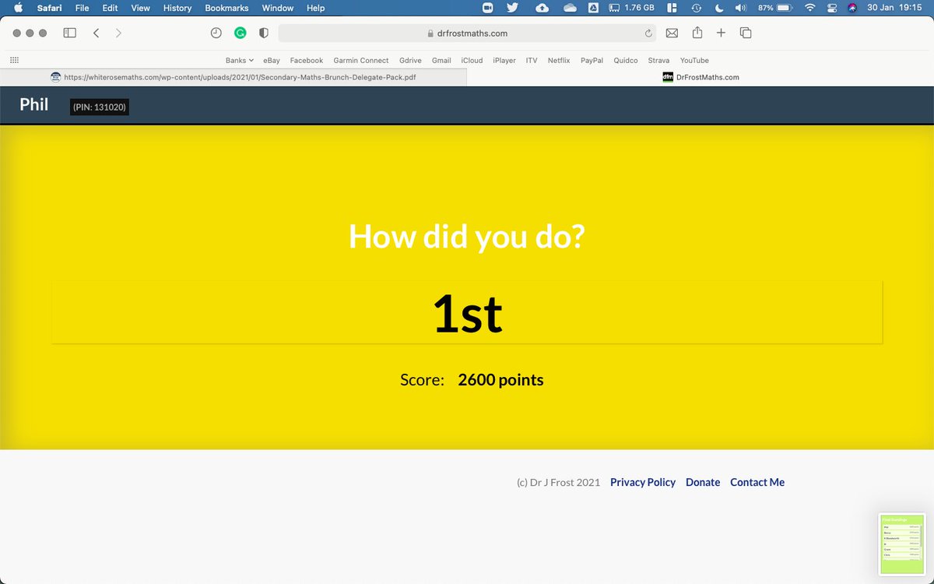Click the Wi-Fi icon in the menu bar
934x584 pixels.
click(809, 8)
